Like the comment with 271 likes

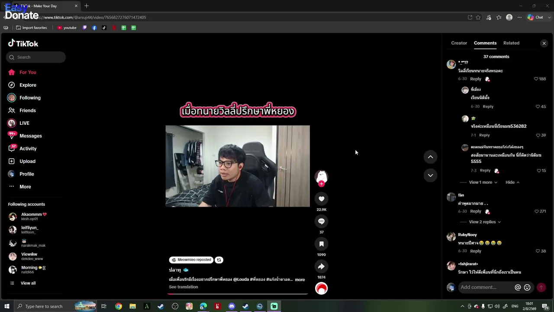click(x=537, y=211)
